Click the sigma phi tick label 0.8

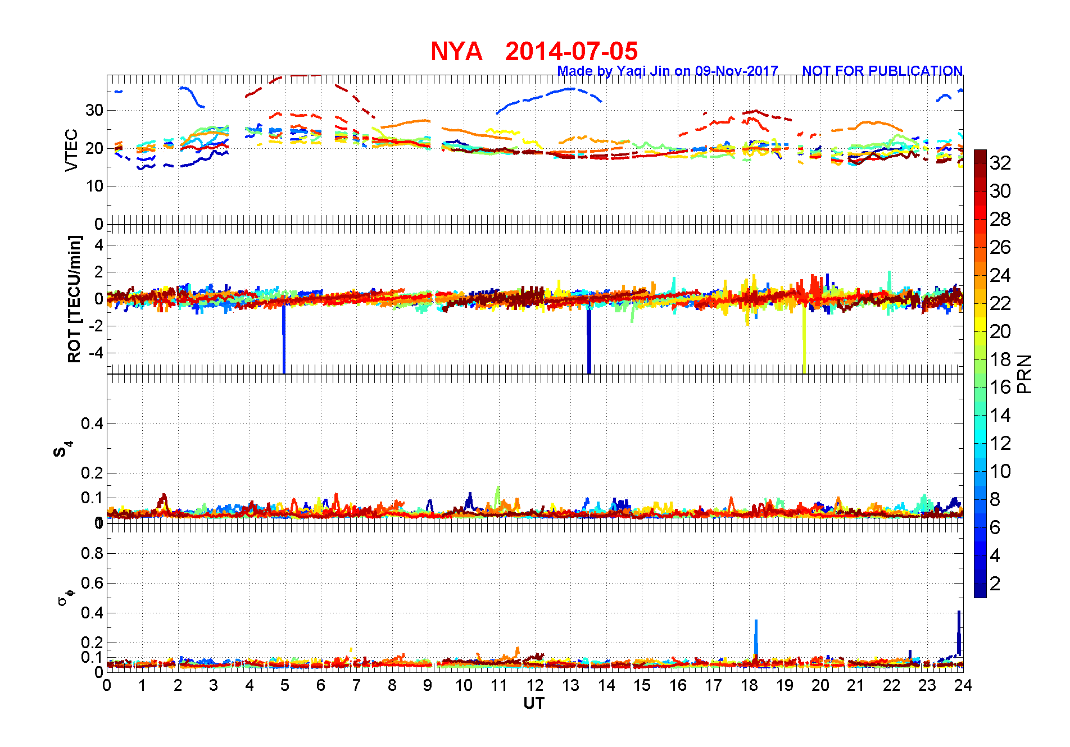pos(92,553)
